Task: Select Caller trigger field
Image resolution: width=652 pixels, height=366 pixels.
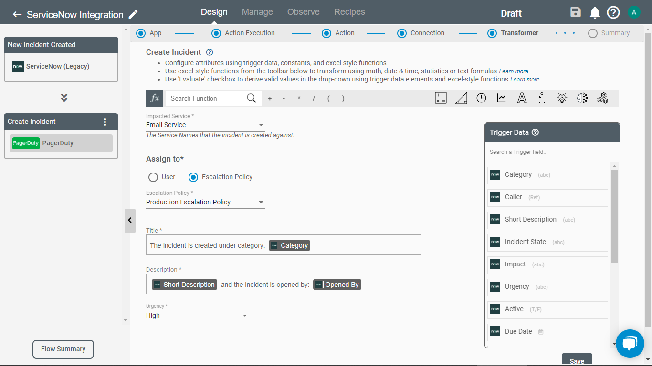Action: (547, 198)
